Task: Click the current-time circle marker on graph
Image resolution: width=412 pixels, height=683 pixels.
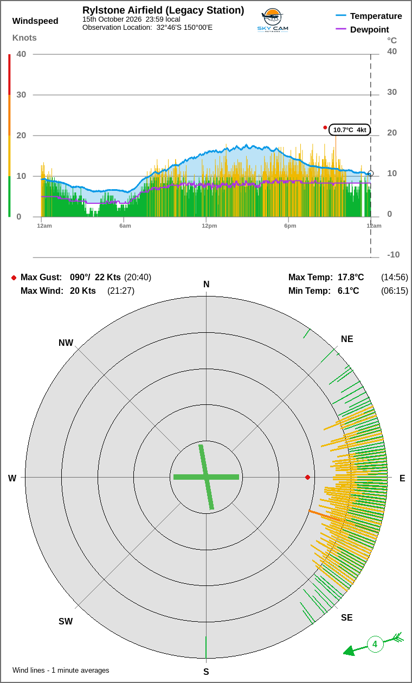Action: (x=371, y=173)
